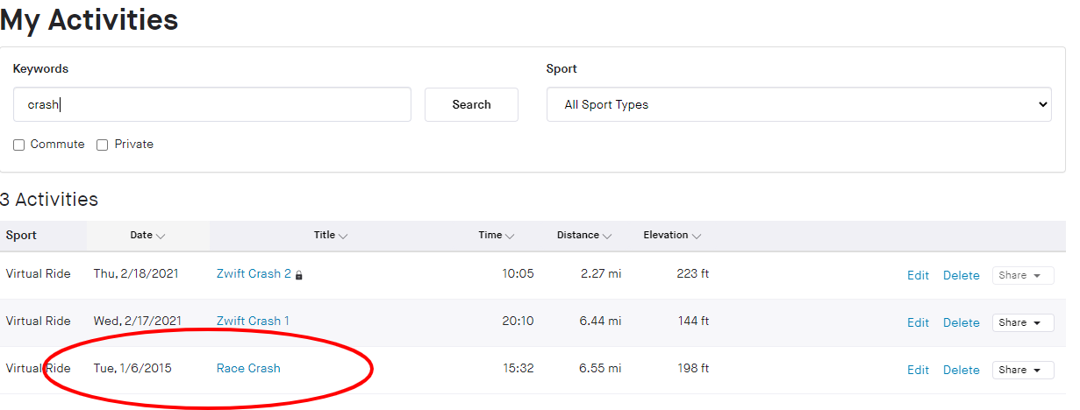Sort activities by Time column arrow
The image size is (1080, 410).
[510, 236]
